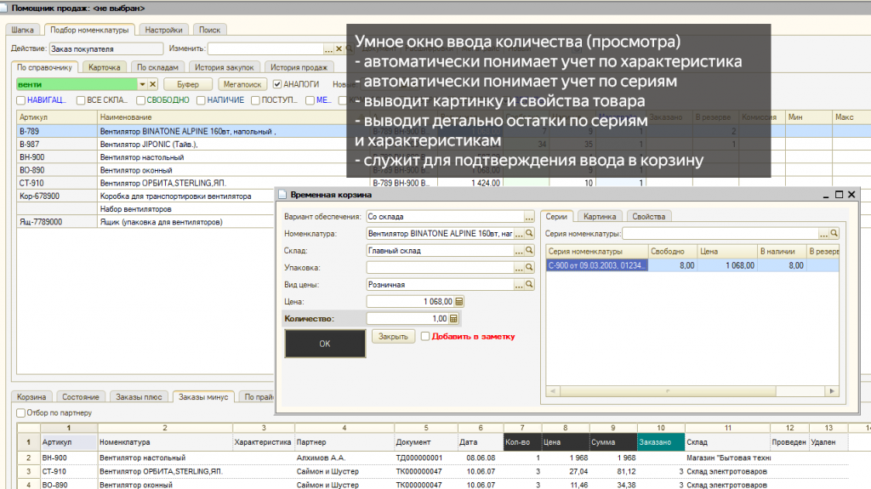Click partner cell Алхимов А.А.

click(344, 458)
